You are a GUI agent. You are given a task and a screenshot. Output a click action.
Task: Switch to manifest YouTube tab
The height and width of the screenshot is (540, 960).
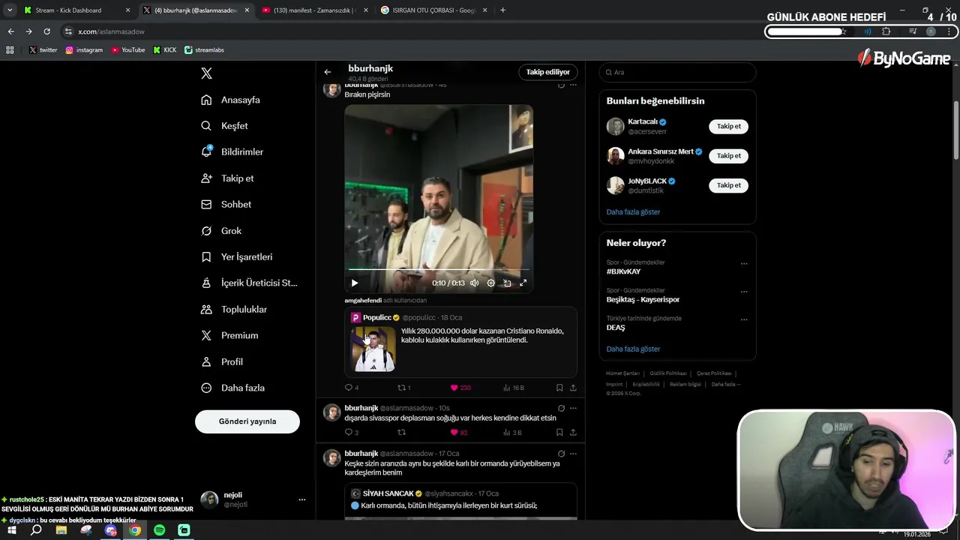pyautogui.click(x=315, y=10)
